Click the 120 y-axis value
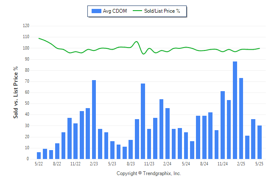The height and width of the screenshot is (184, 274). [26, 26]
